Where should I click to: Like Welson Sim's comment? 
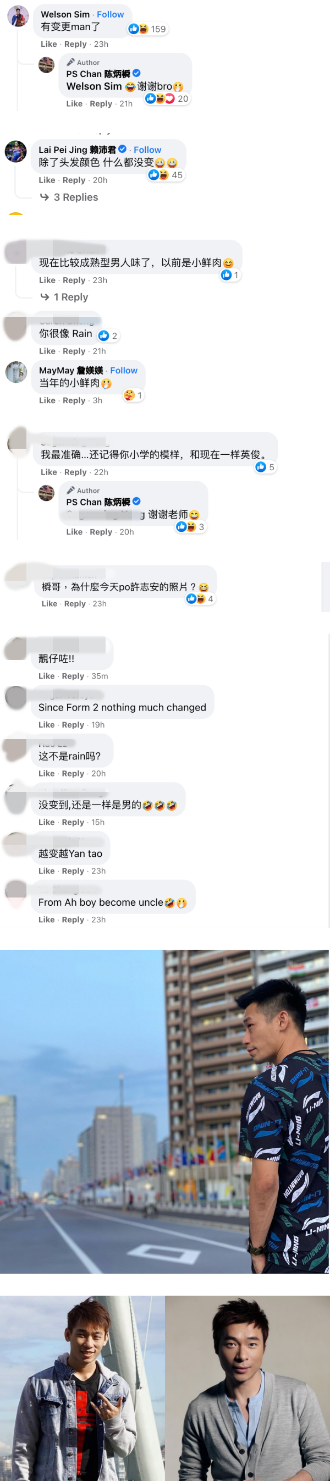(x=49, y=44)
